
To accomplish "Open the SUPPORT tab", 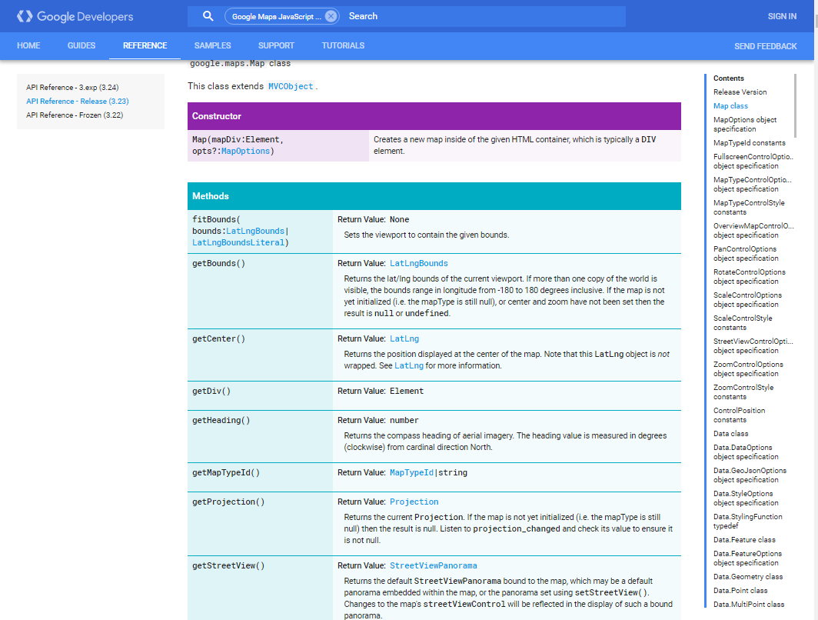I will click(277, 45).
